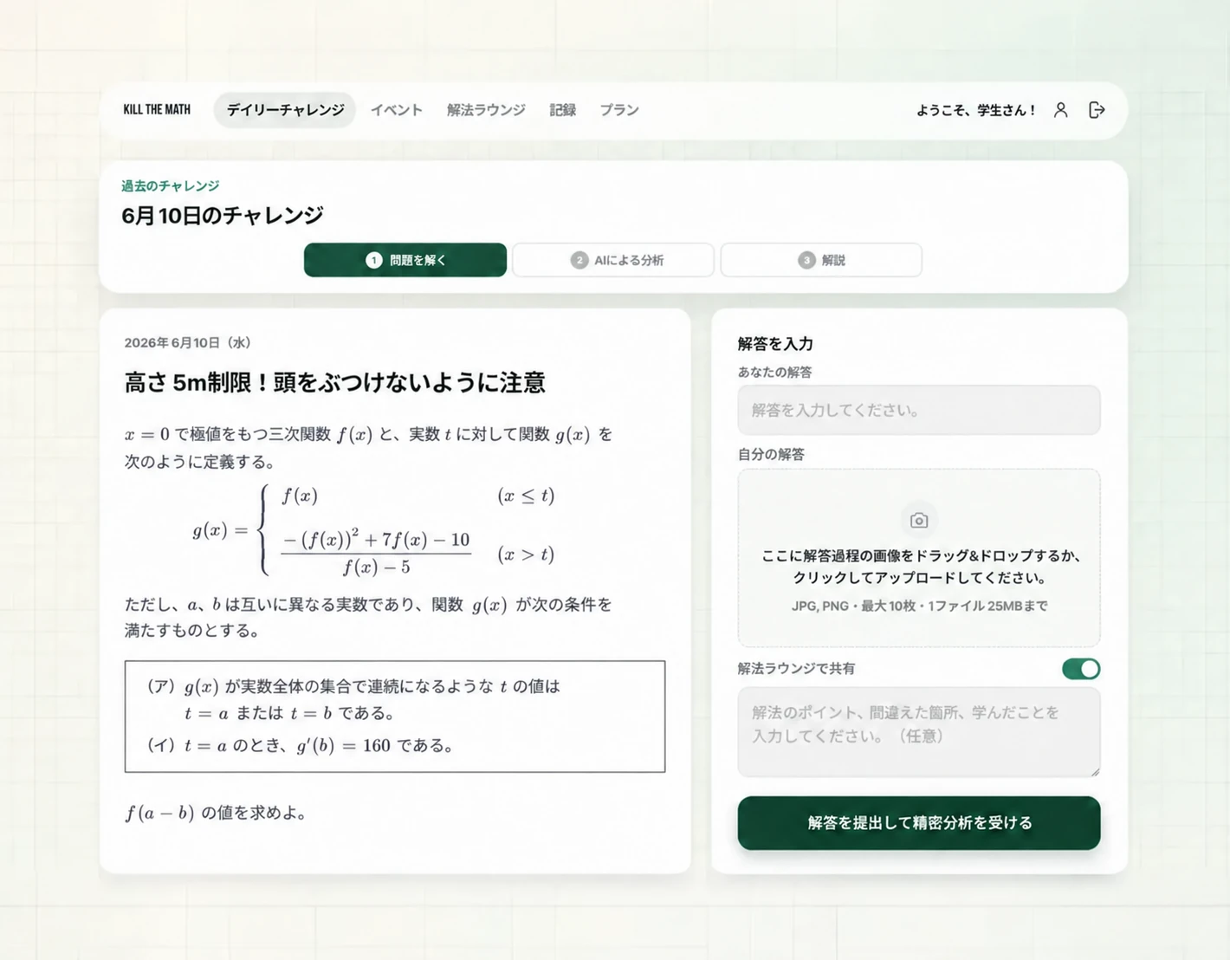Viewport: 1230px width, 960px height.
Task: Select the 解説 step tab
Action: pos(821,260)
